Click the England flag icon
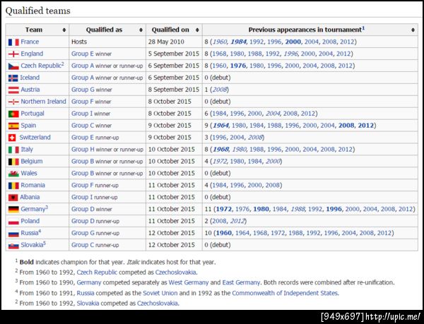 pyautogui.click(x=13, y=54)
